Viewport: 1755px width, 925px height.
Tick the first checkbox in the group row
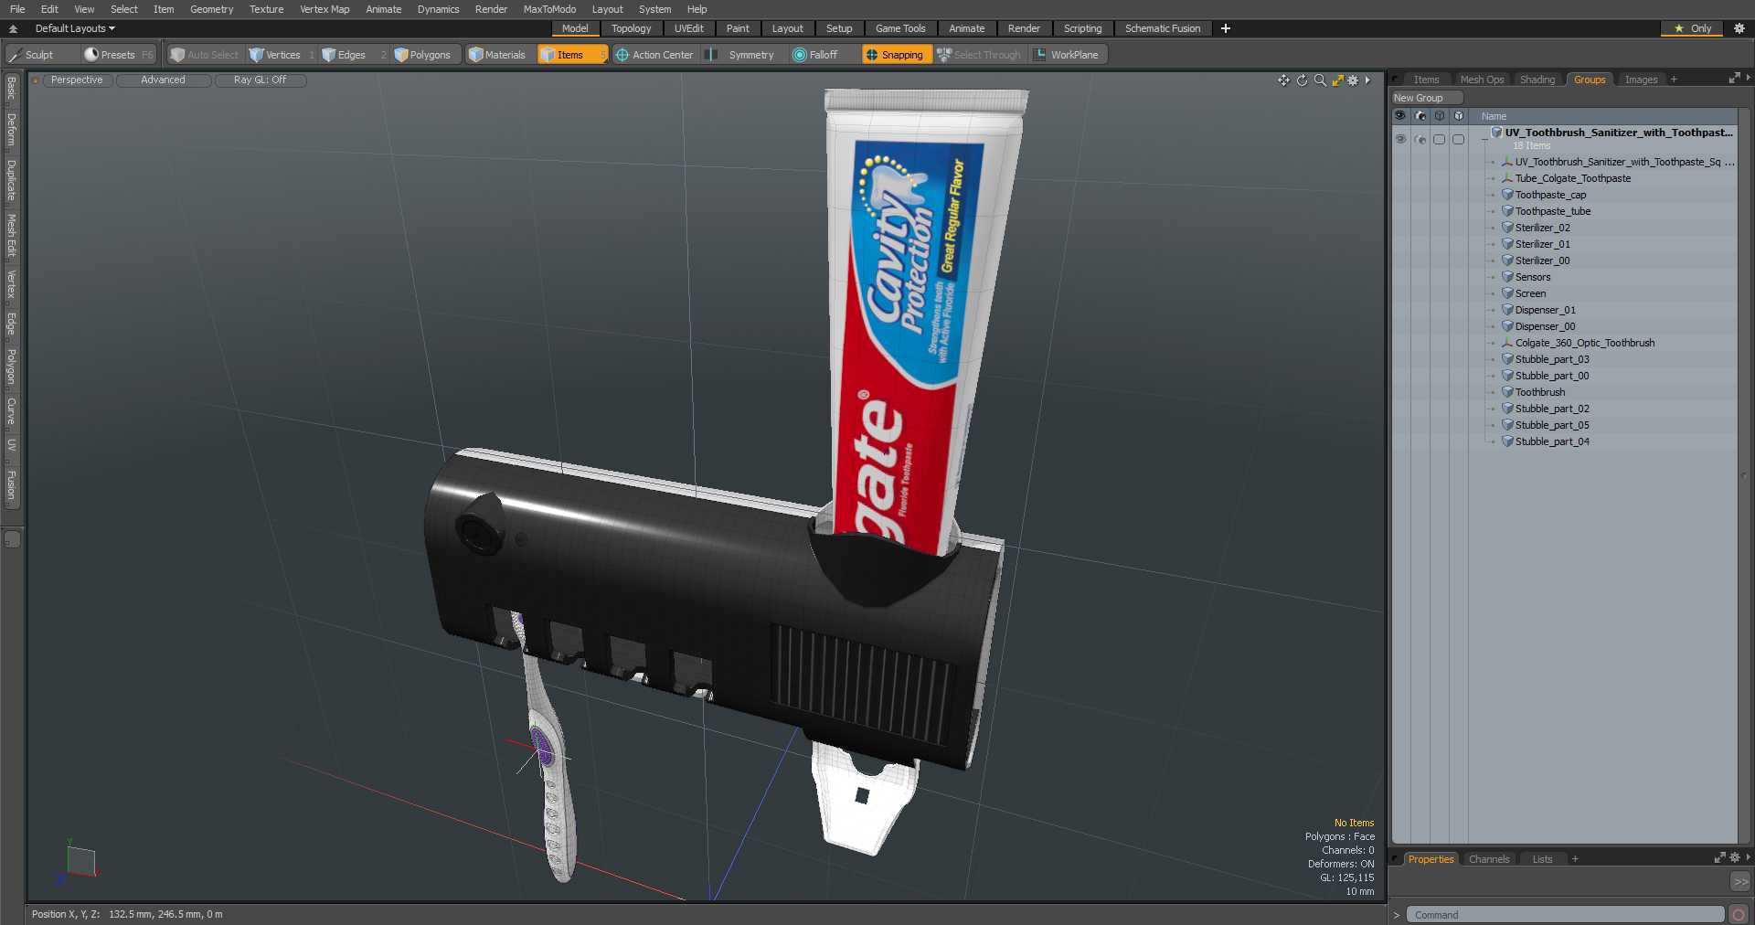pos(1440,139)
